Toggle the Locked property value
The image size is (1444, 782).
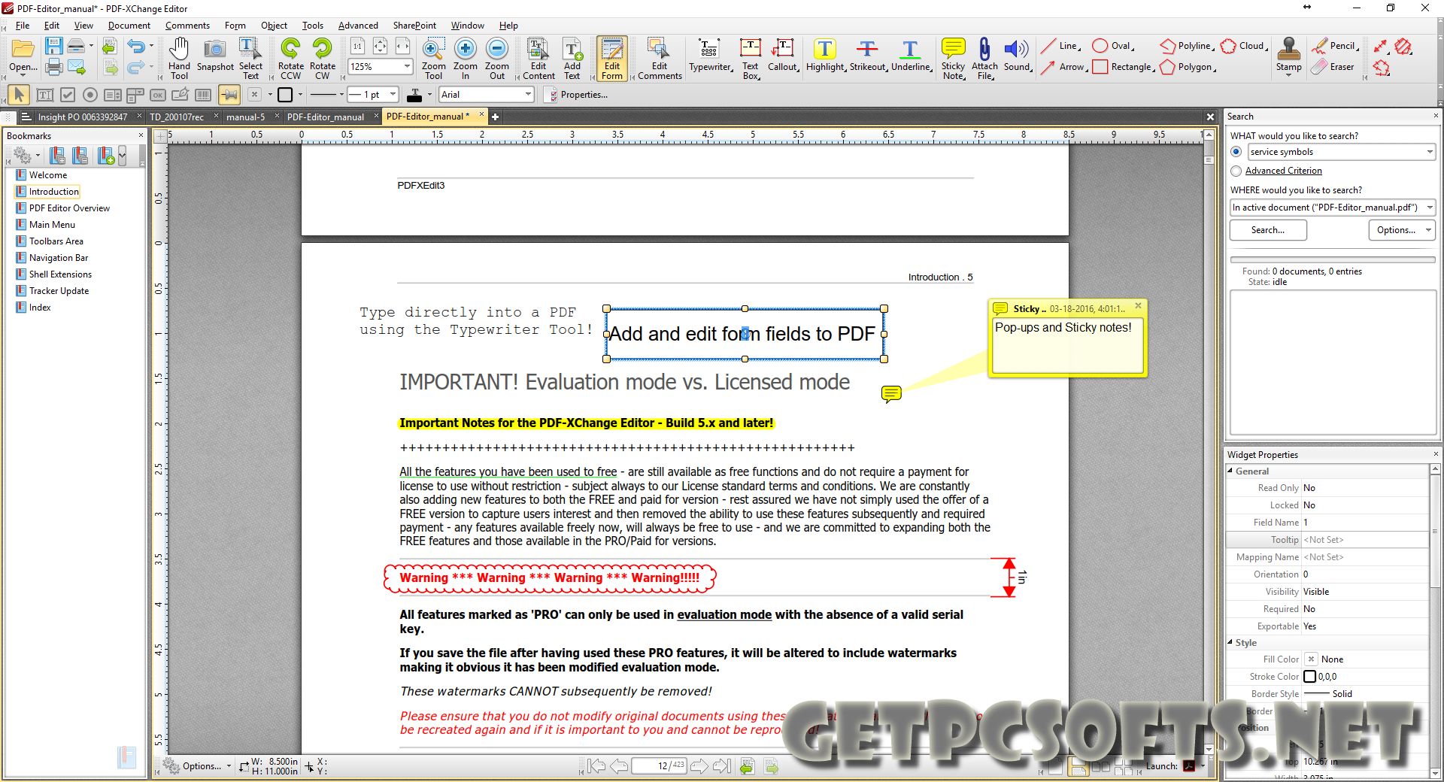click(x=1364, y=505)
